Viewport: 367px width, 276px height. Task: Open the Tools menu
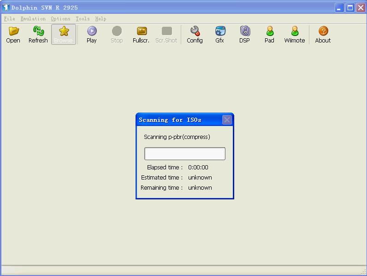click(x=83, y=19)
